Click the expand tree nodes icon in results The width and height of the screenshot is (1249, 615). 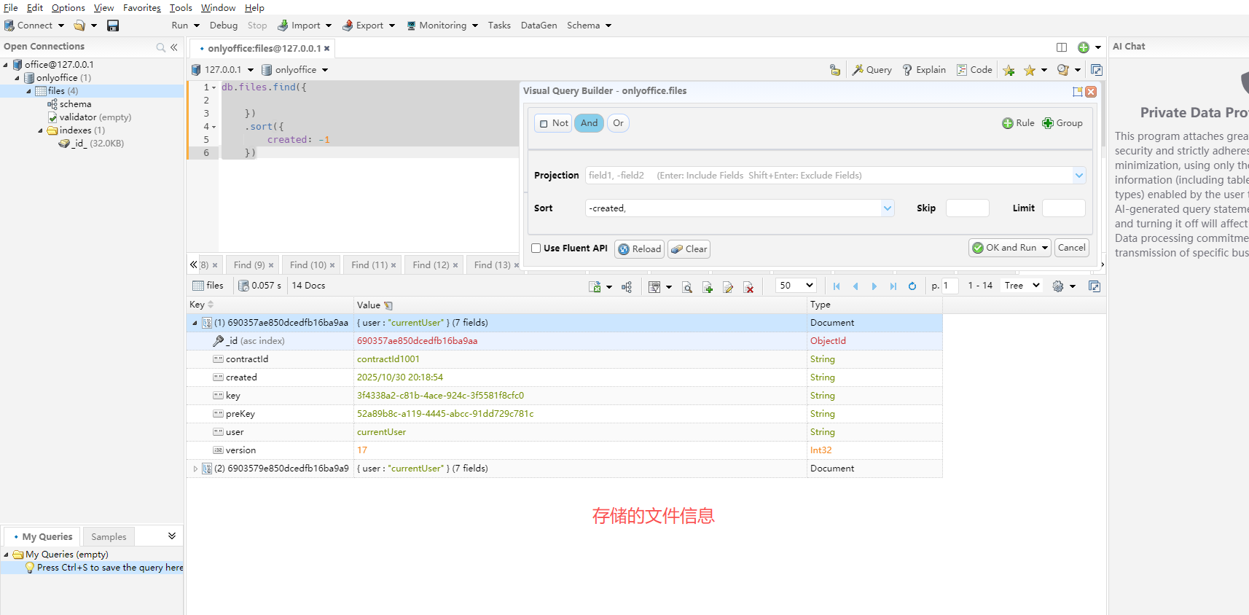coord(627,286)
